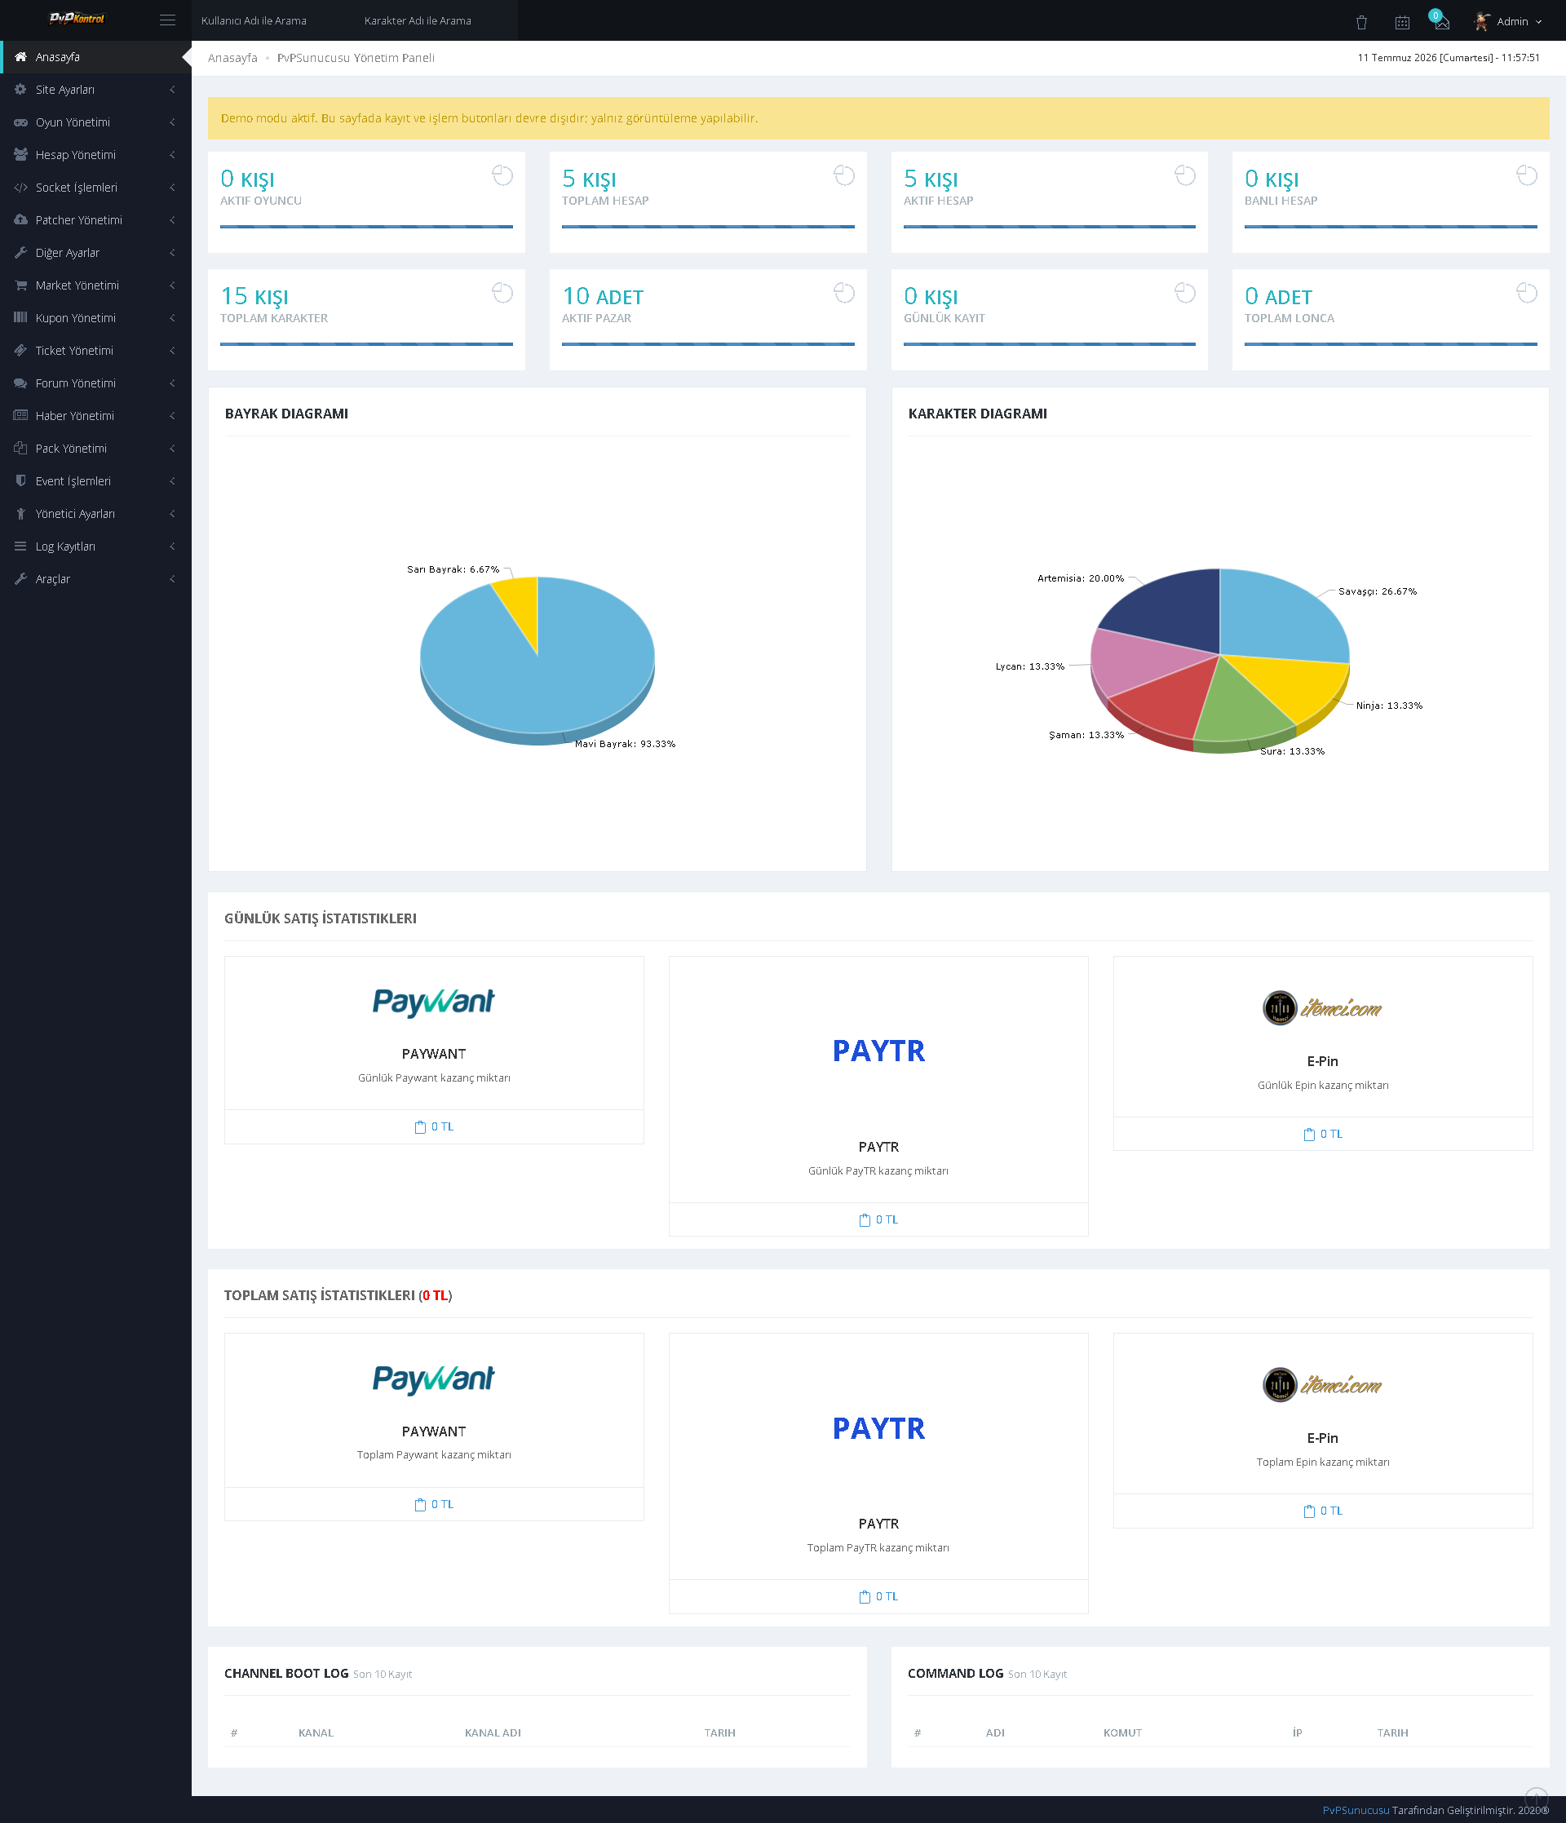This screenshot has height=1823, width=1566.
Task: Open the trash icon in top bar
Action: coord(1361,22)
